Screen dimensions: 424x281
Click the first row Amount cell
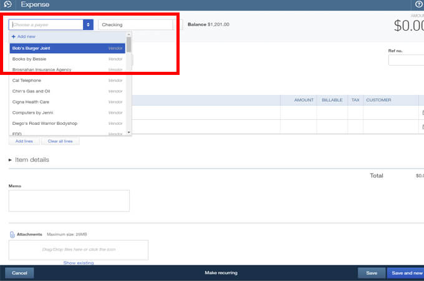pyautogui.click(x=298, y=112)
